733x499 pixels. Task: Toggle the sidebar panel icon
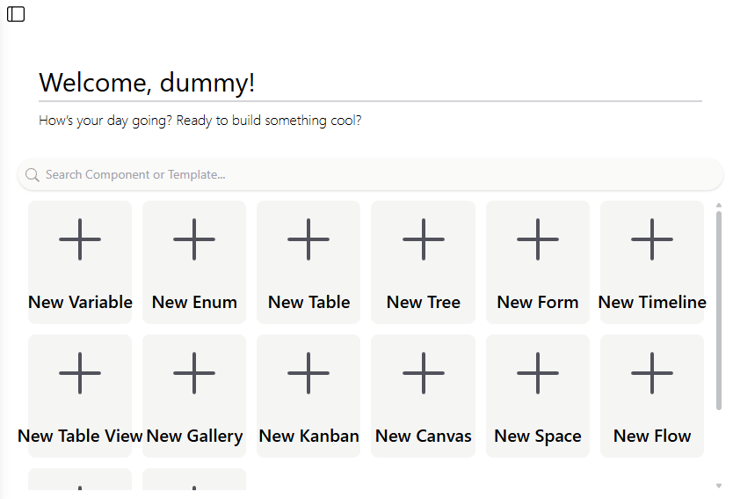coord(16,14)
